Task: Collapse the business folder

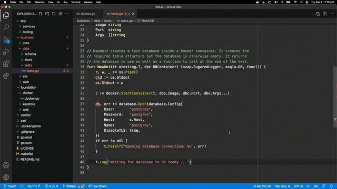Action: 43,37
